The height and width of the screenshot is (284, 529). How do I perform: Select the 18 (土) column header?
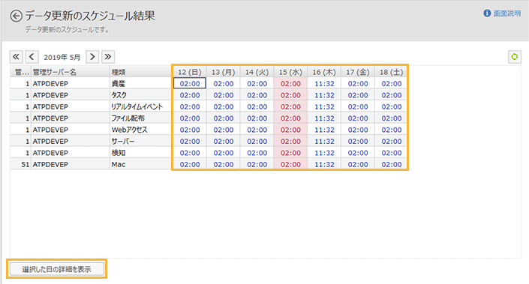tap(392, 72)
